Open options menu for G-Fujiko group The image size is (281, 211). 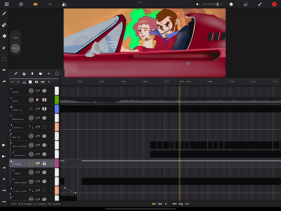[x=51, y=163]
